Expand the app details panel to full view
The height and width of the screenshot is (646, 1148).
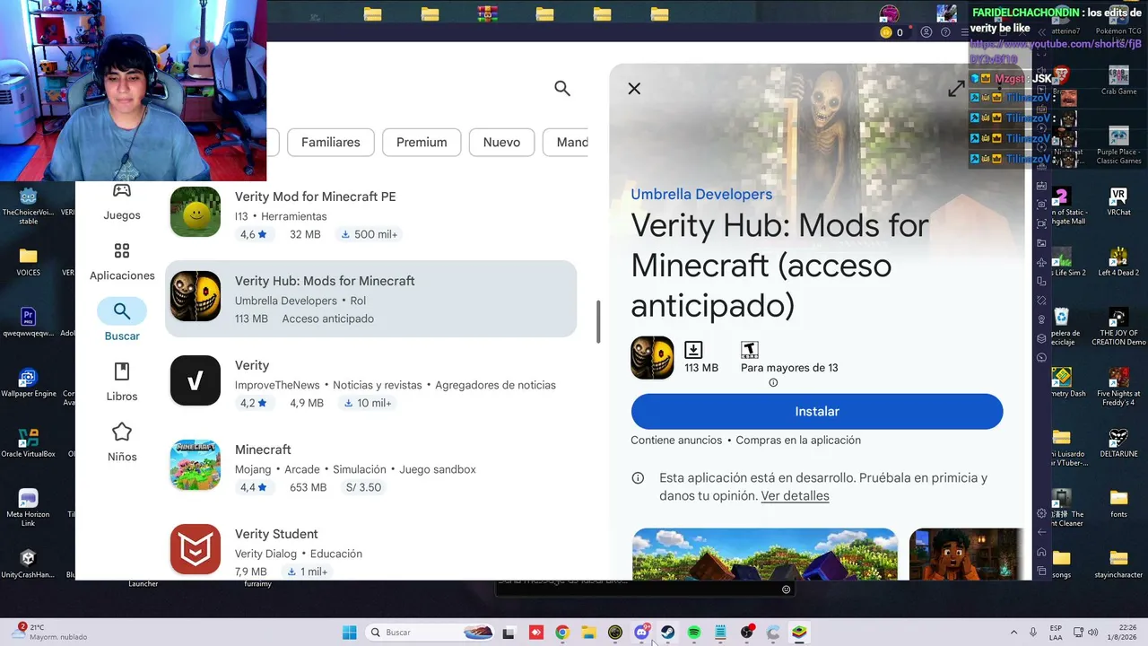coord(956,89)
